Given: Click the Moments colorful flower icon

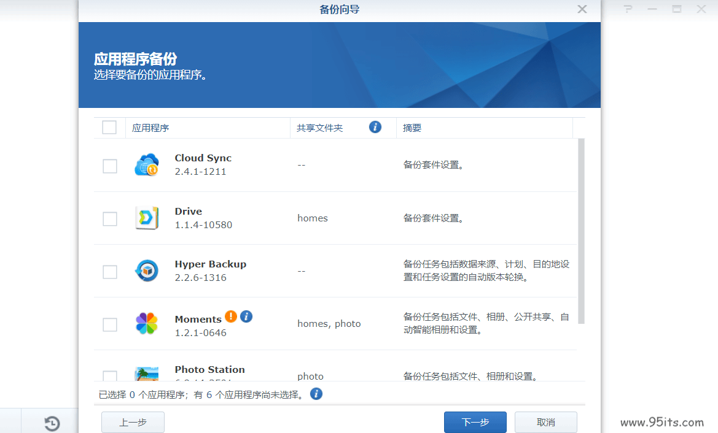Looking at the screenshot, I should point(147,324).
